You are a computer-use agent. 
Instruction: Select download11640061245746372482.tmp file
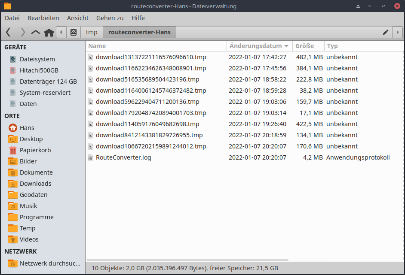[x=151, y=91]
